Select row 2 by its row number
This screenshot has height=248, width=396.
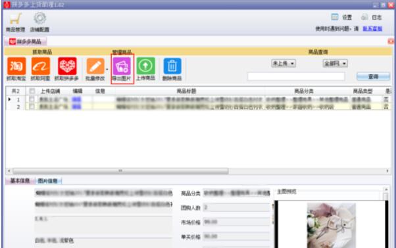tap(18, 107)
